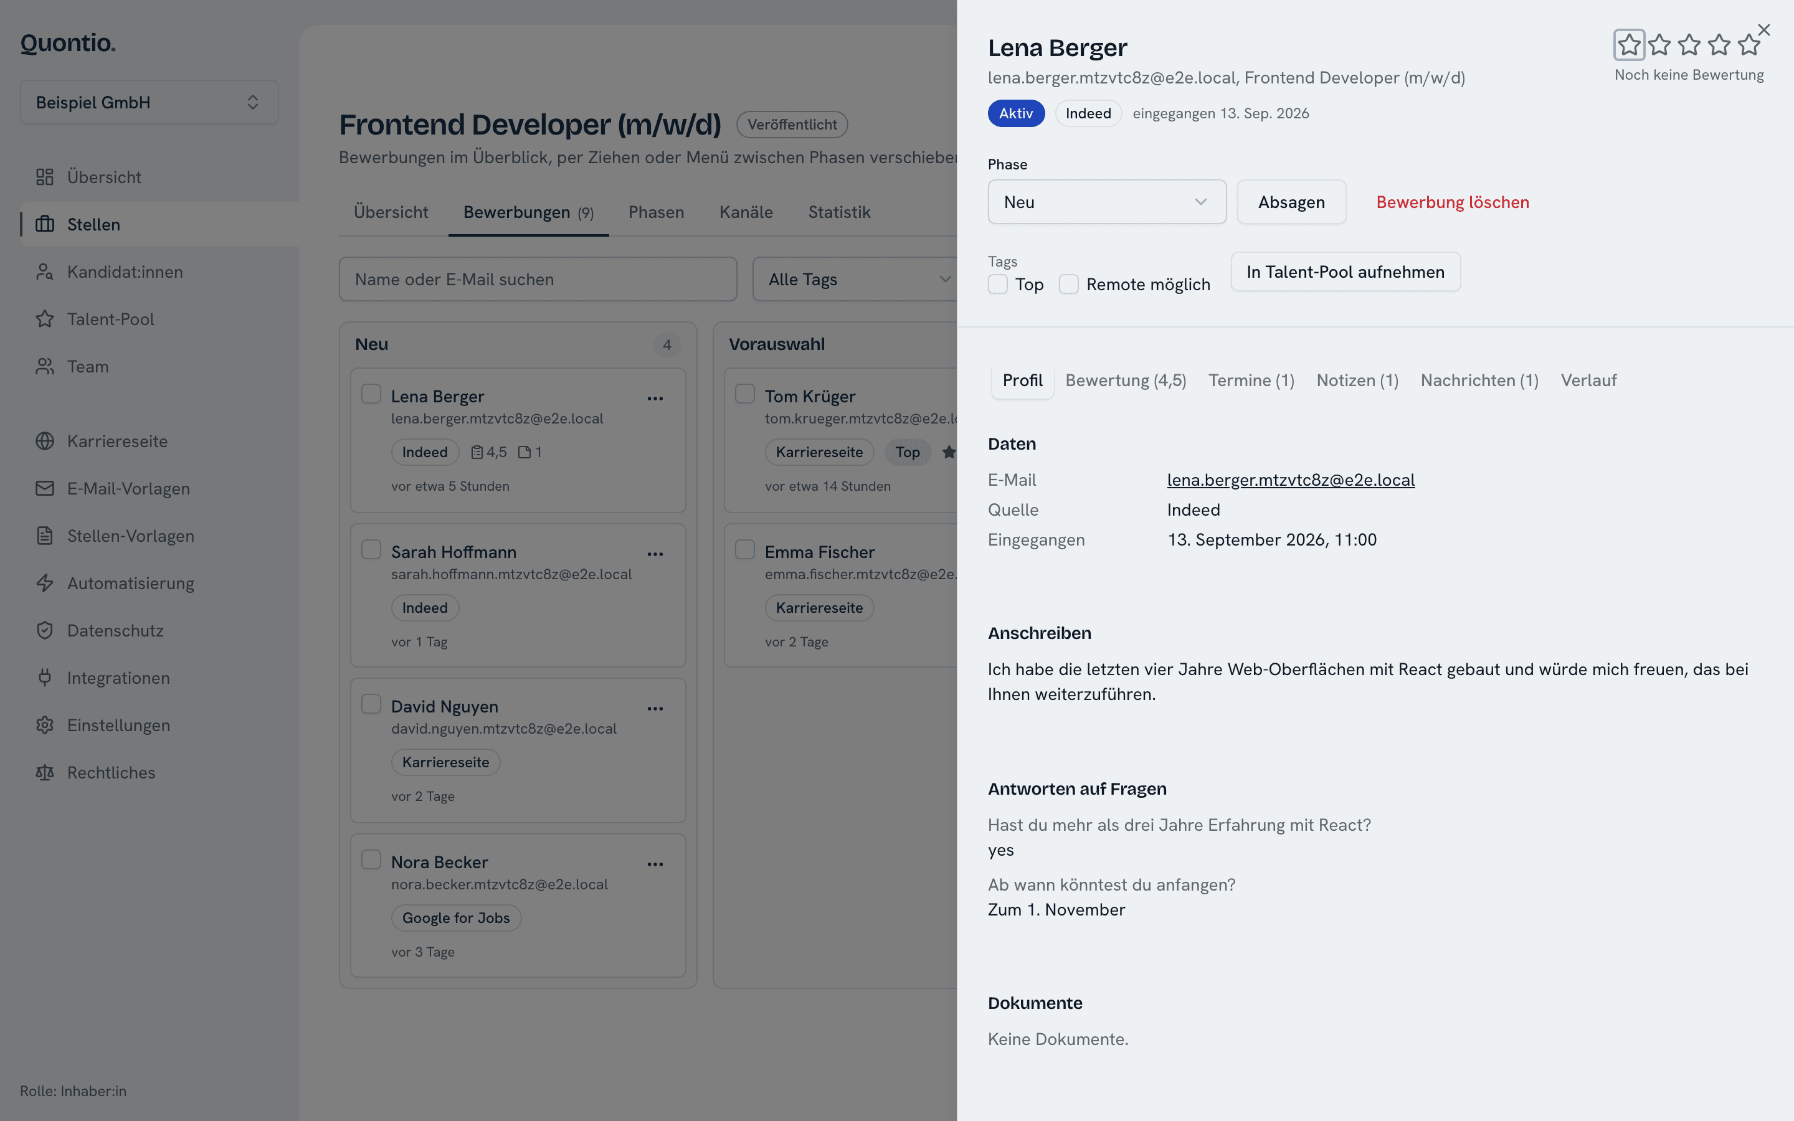Click the notes icon showing 1 on Lena's card
This screenshot has width=1794, height=1121.
tap(524, 452)
